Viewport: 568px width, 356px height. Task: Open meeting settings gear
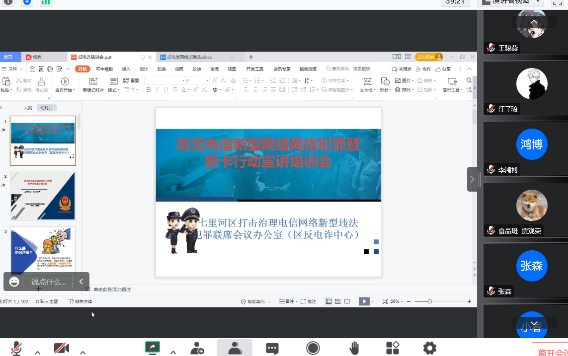pyautogui.click(x=429, y=348)
